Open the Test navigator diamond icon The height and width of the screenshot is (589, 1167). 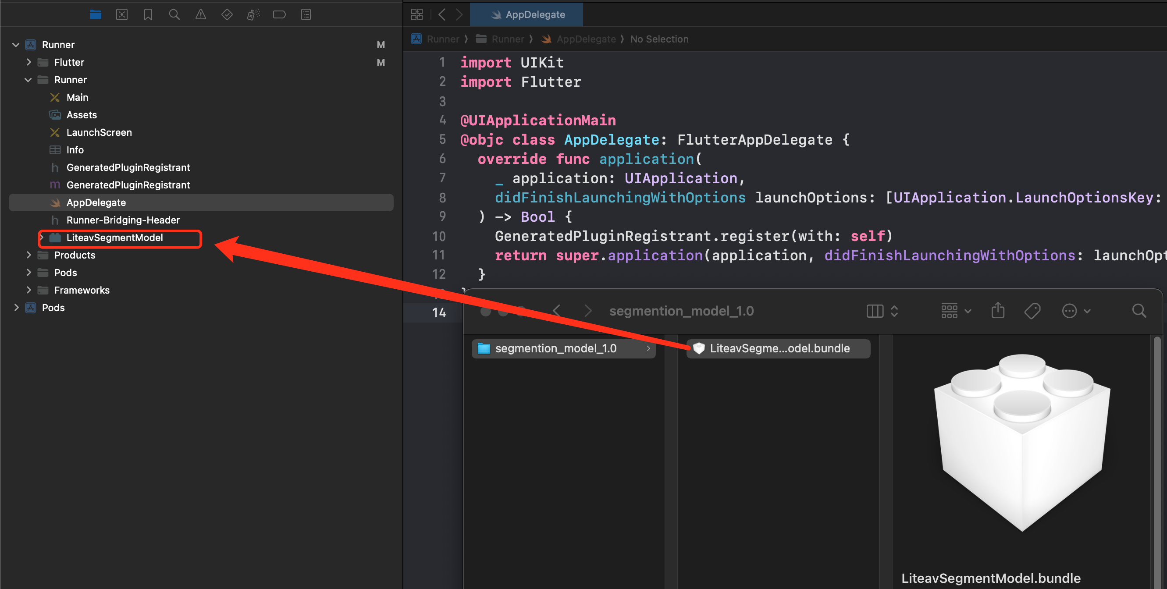click(227, 14)
